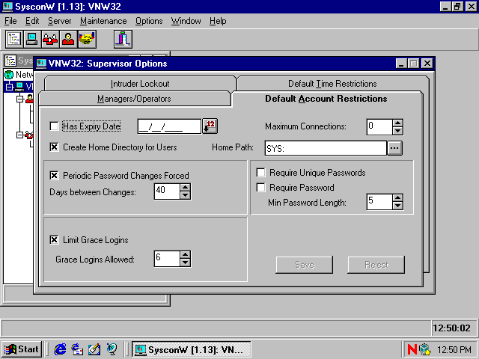479x359 pixels.
Task: Decrease Grace Logins Allowed value
Action: tap(185, 263)
